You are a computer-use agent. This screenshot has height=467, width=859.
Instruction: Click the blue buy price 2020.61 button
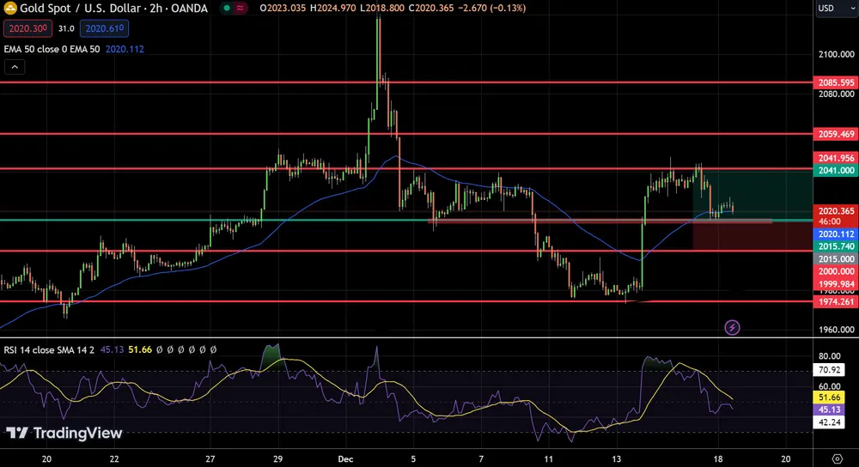(x=104, y=28)
